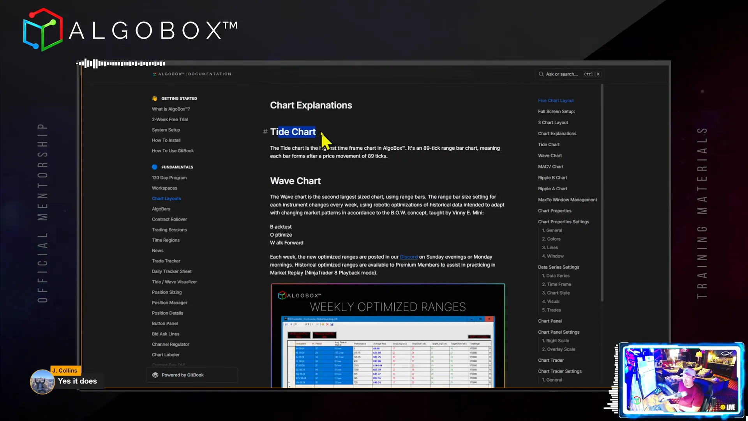The height and width of the screenshot is (421, 748).
Task: Click the search magnifier icon
Action: click(541, 74)
